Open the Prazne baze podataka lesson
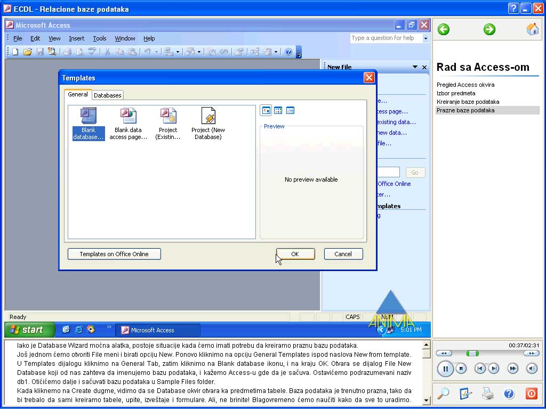Image resolution: width=546 pixels, height=409 pixels. coord(468,110)
